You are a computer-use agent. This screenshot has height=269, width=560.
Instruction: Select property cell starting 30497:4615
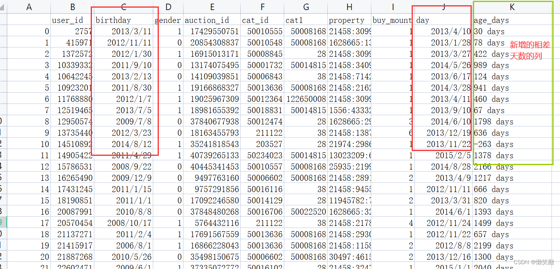tap(350, 257)
